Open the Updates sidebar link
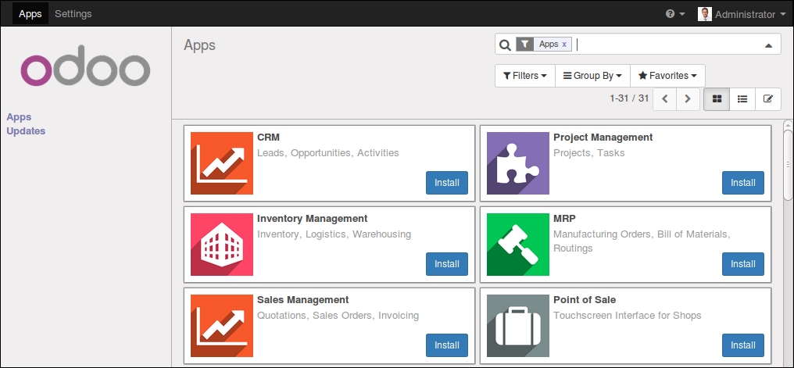794x368 pixels. (x=26, y=131)
